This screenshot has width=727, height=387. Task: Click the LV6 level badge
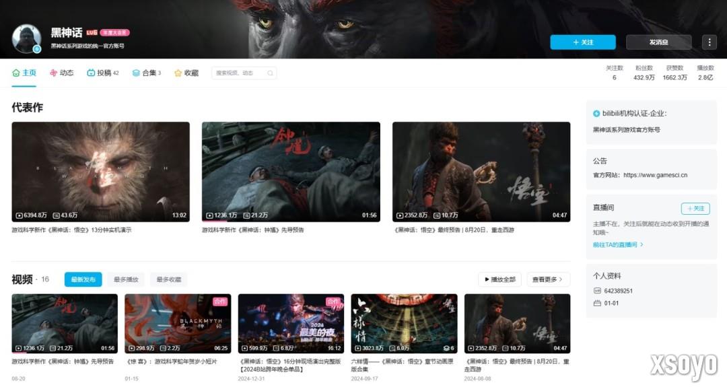(92, 32)
